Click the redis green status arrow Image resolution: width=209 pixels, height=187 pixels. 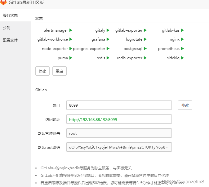click(108, 58)
